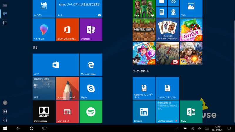The image size is (235, 132).
Task: Open the G5 Hidden City tile
Action: tap(191, 53)
